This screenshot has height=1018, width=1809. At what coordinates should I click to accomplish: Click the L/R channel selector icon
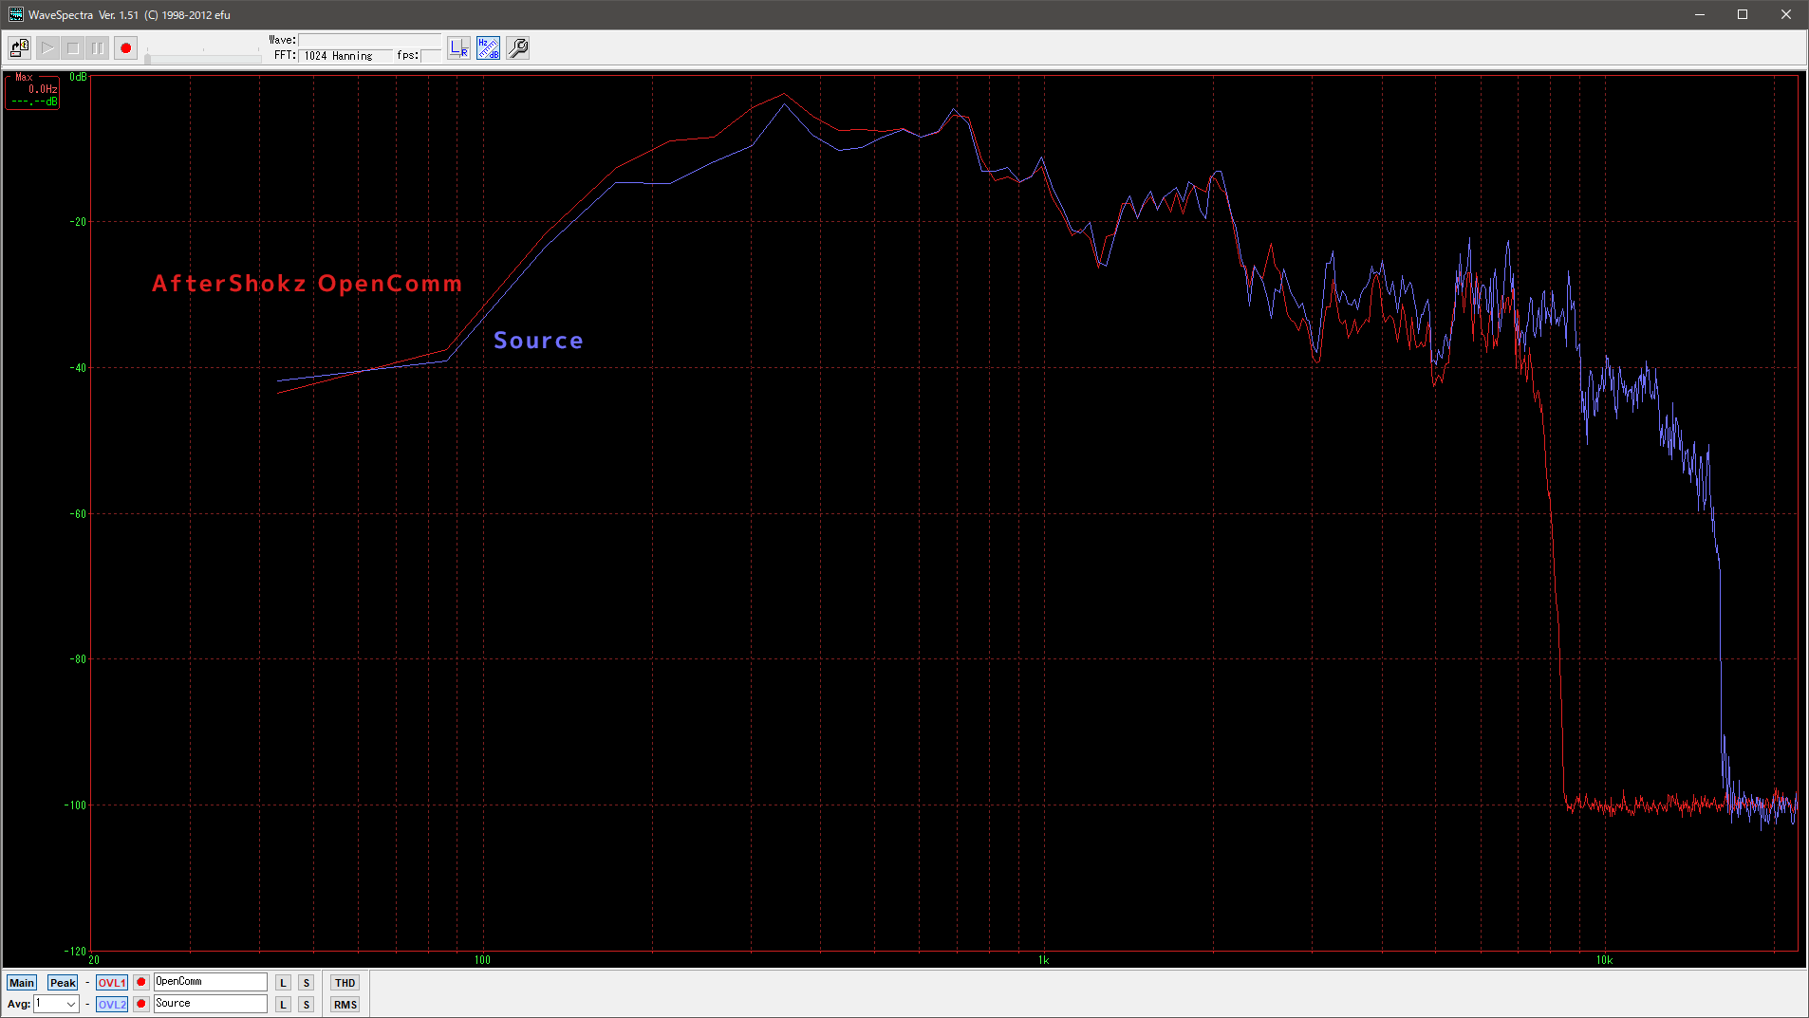click(458, 47)
